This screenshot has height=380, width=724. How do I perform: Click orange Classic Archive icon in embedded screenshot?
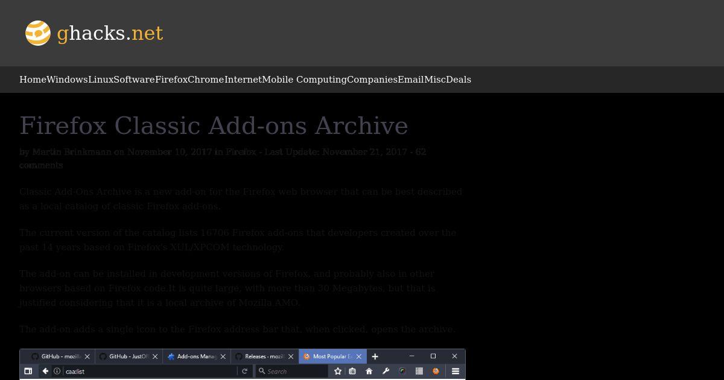pyautogui.click(x=436, y=371)
